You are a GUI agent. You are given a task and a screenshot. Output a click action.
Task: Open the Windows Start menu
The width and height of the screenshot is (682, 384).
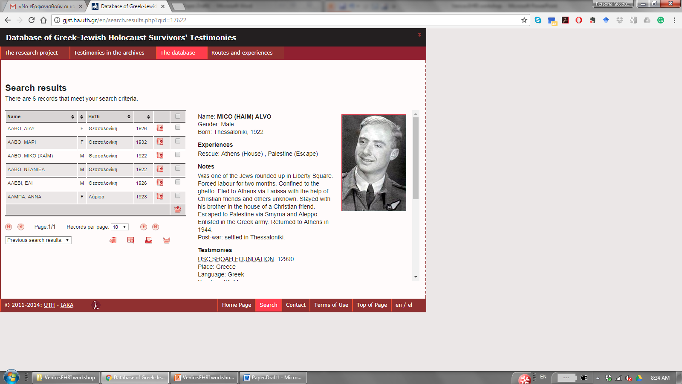(11, 377)
